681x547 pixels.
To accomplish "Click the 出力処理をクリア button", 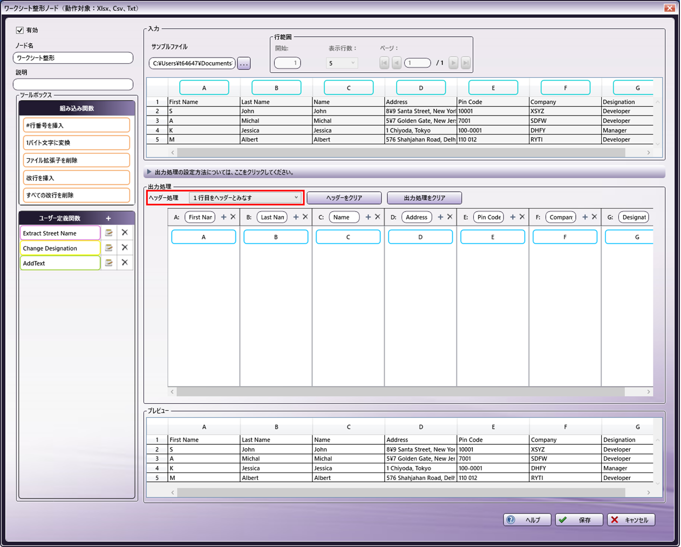I will (425, 198).
